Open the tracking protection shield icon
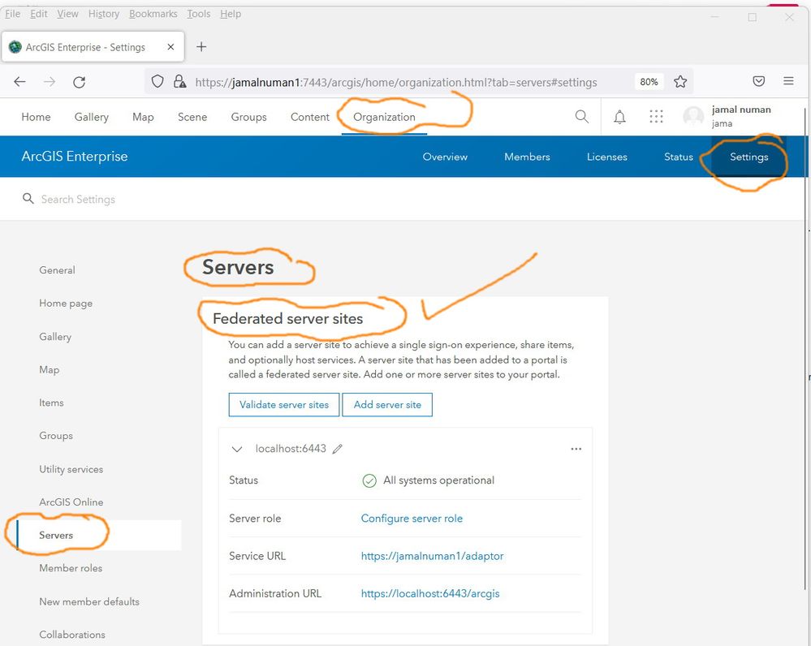 tap(157, 81)
